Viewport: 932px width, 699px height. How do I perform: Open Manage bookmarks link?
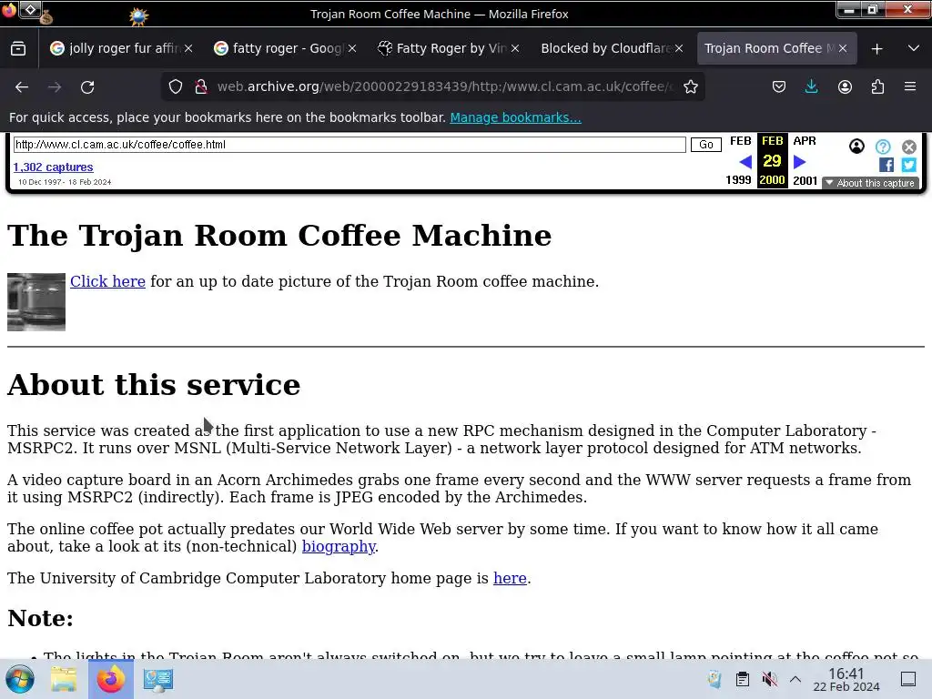[x=515, y=117]
